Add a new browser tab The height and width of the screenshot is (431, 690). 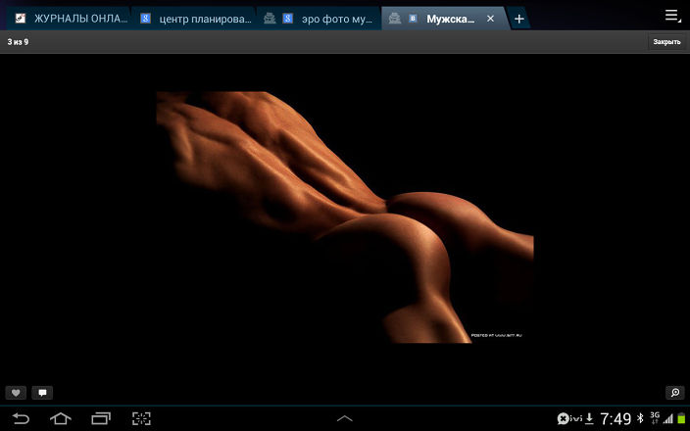click(x=519, y=19)
